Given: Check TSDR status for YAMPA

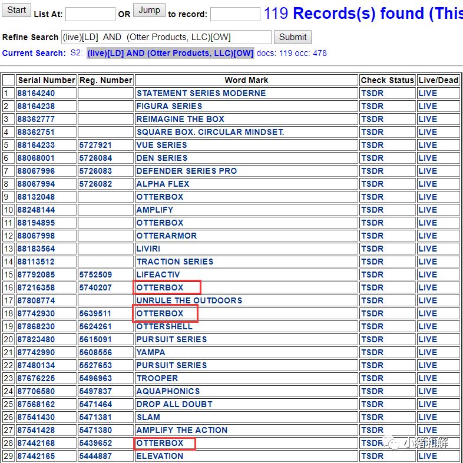Looking at the screenshot, I should click(x=372, y=353).
